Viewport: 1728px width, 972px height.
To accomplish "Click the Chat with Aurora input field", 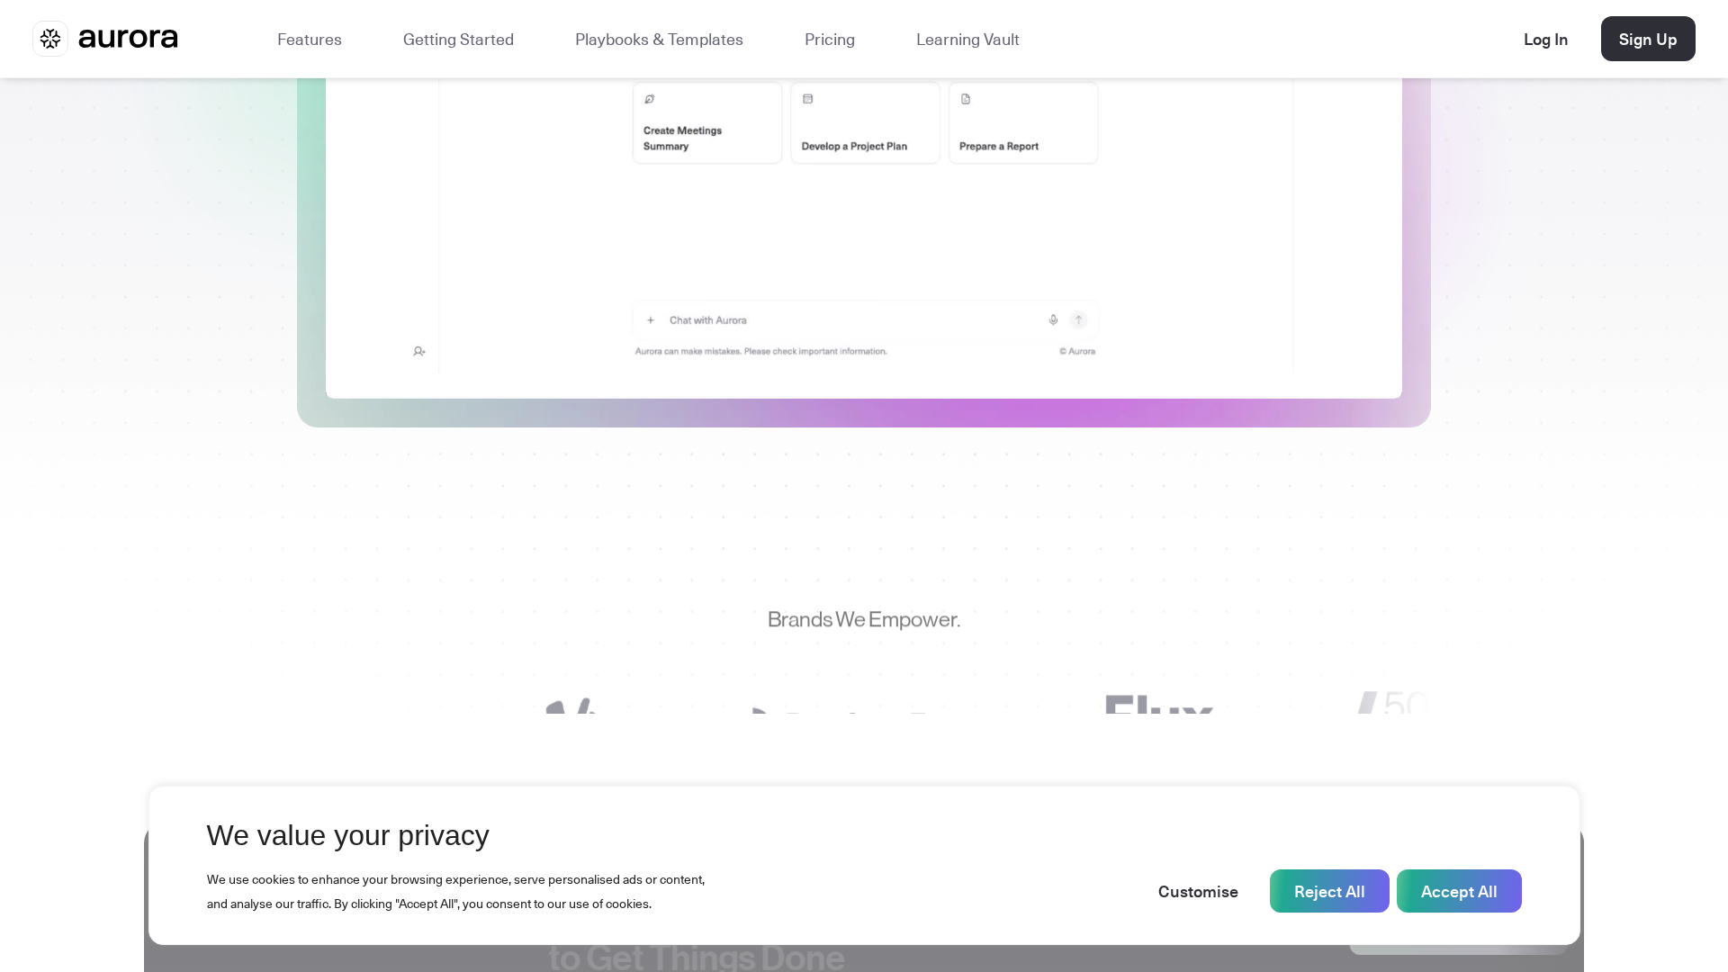I will [x=846, y=319].
